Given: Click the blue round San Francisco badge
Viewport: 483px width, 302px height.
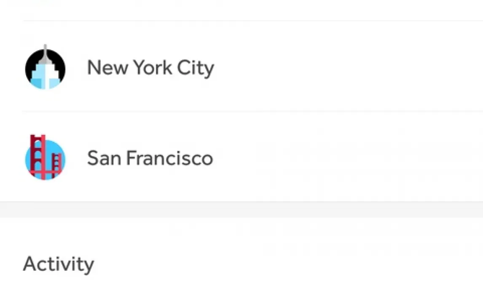Looking at the screenshot, I should (45, 159).
